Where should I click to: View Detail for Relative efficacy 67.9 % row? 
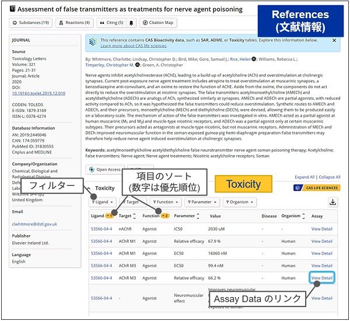pyautogui.click(x=322, y=241)
